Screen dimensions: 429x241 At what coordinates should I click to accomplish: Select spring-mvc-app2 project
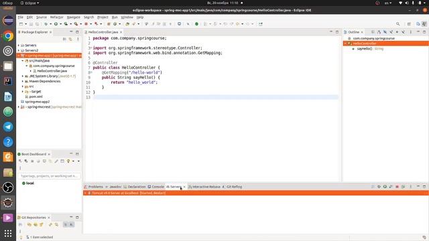coord(38,102)
